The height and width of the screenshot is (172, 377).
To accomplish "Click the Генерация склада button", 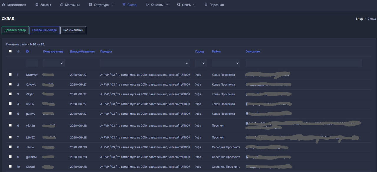I will [44, 30].
